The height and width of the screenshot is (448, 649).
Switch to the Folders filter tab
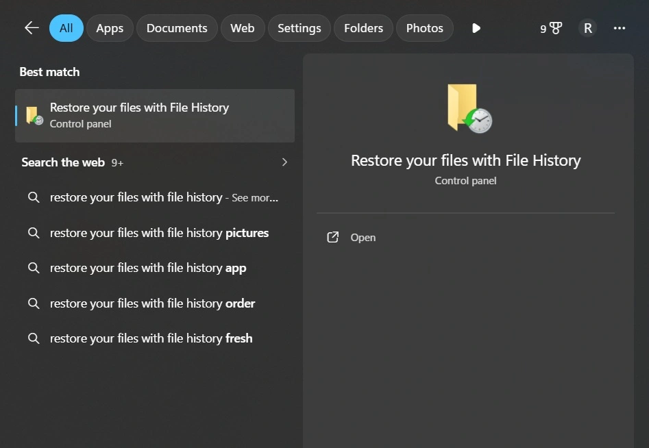pos(363,28)
